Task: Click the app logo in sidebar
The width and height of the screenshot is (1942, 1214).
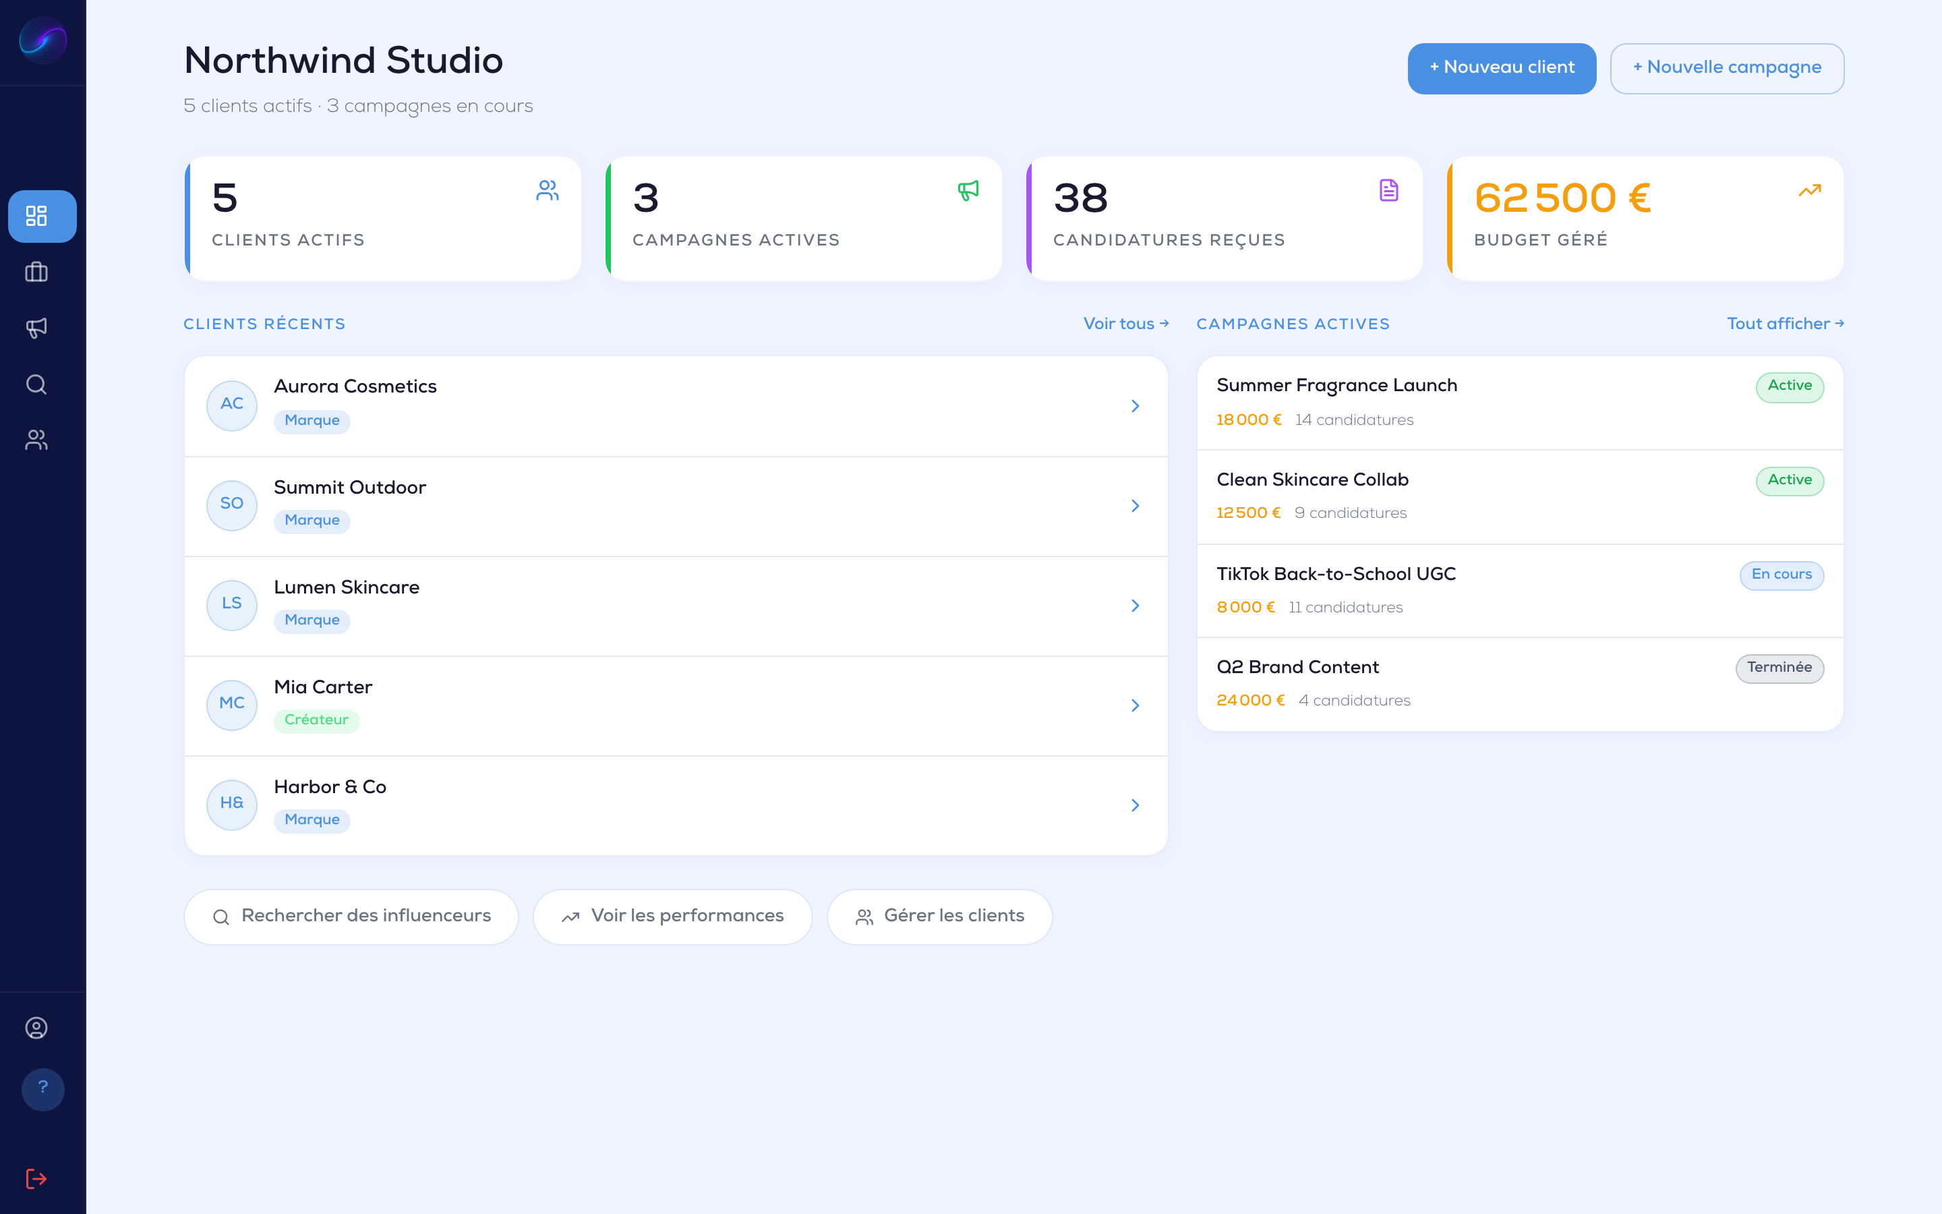Action: pyautogui.click(x=43, y=40)
